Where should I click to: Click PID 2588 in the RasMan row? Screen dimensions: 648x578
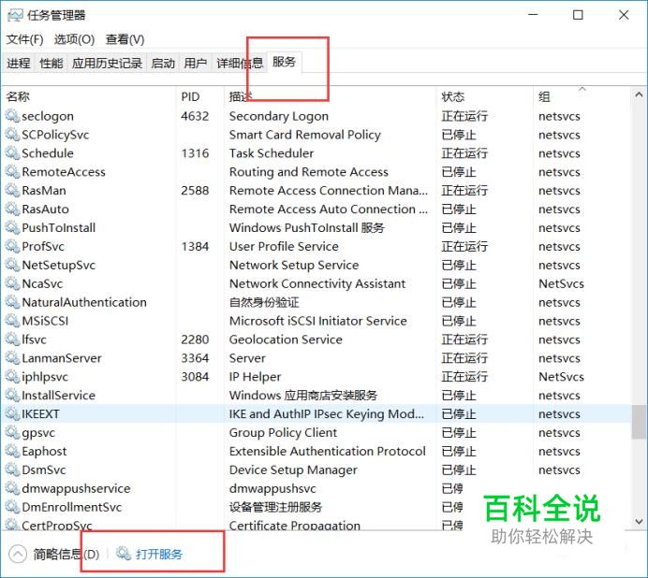[x=195, y=190]
